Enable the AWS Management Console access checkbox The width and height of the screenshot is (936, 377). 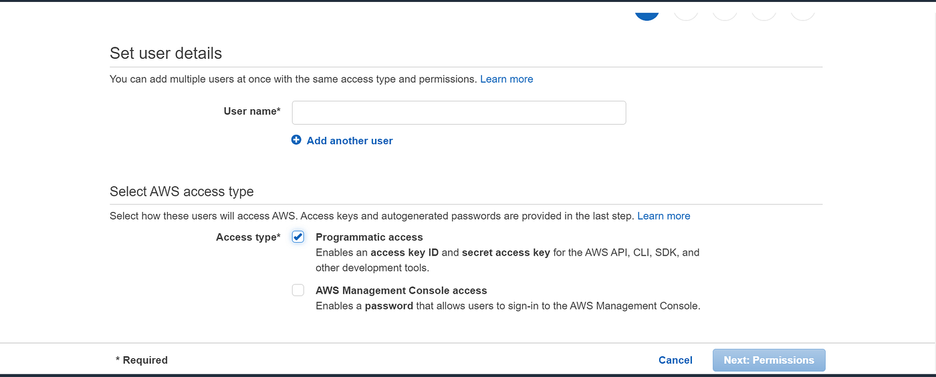(x=298, y=290)
